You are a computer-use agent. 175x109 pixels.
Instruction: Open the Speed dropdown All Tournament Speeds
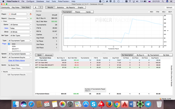(20, 54)
